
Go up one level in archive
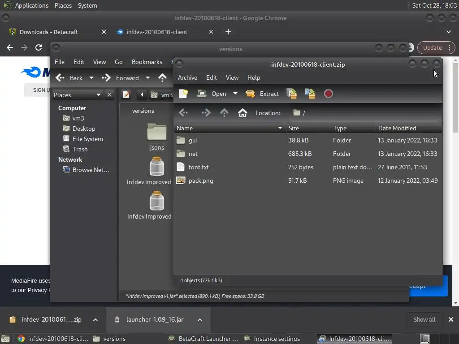(224, 112)
